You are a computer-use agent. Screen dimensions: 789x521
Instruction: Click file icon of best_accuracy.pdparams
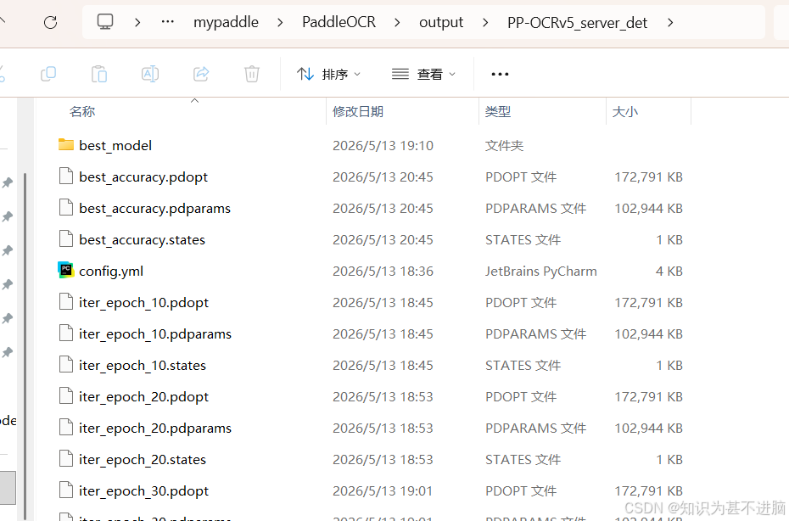pos(66,207)
